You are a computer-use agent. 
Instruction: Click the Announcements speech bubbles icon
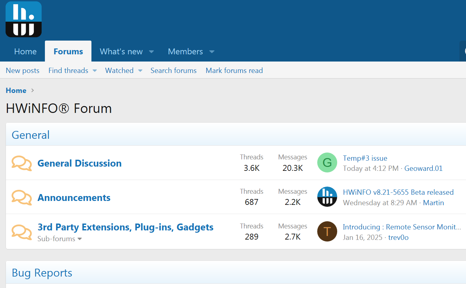[22, 197]
